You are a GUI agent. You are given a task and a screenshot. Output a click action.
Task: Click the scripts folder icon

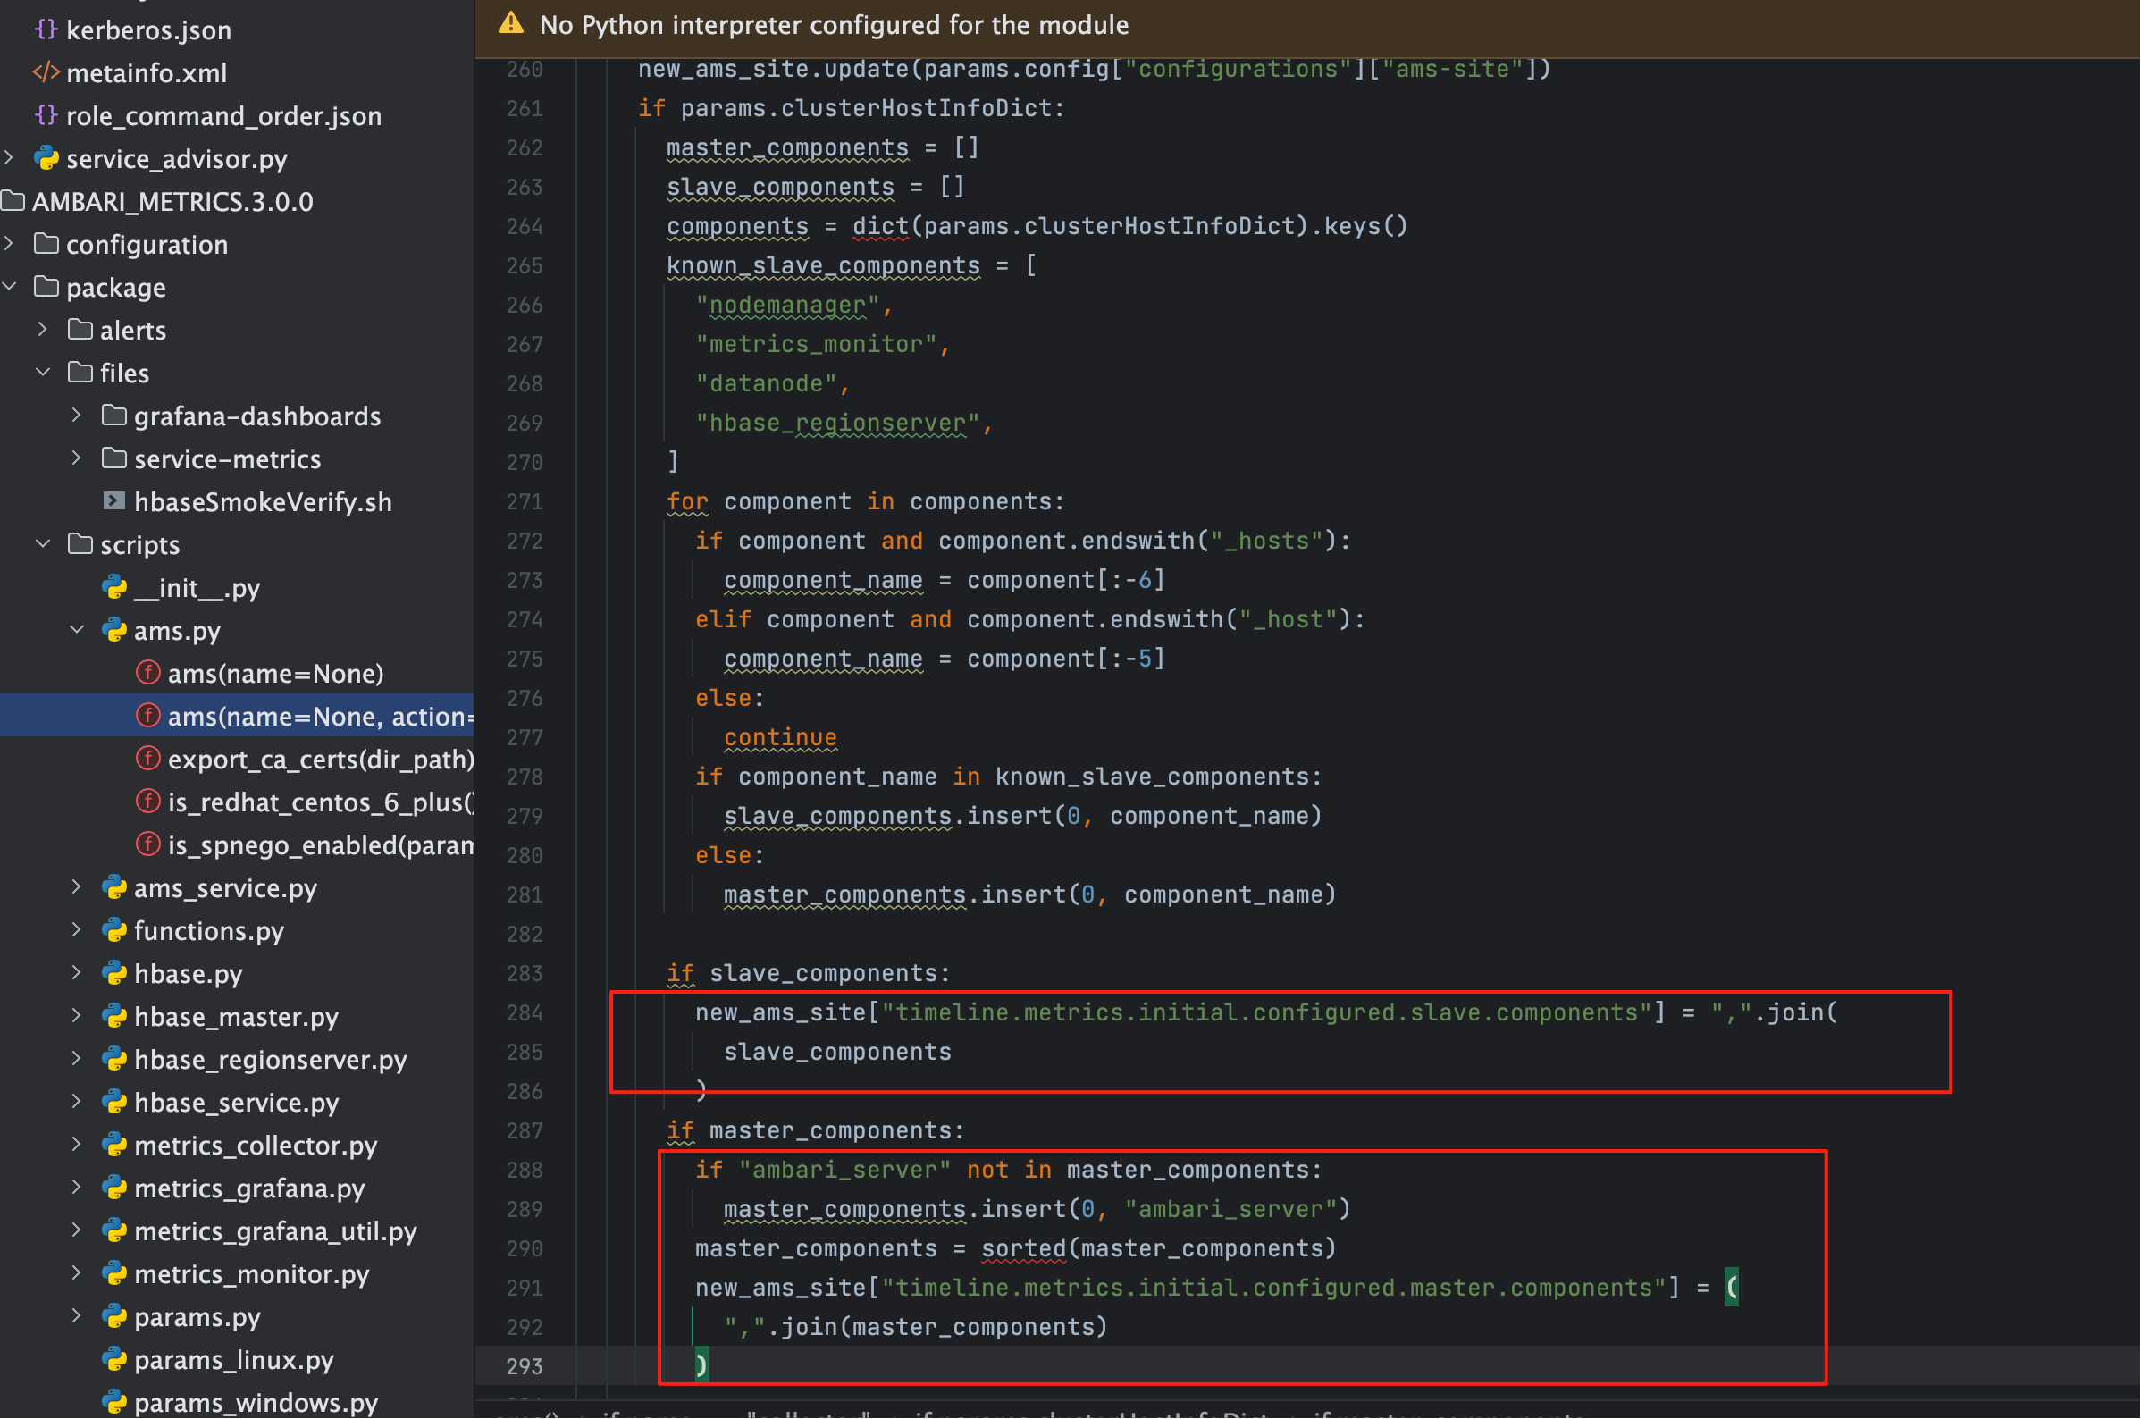(80, 545)
